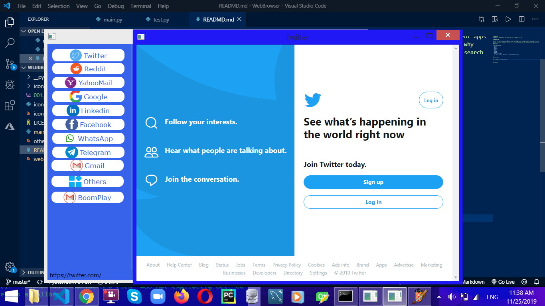
Task: Open the Developers footer link
Action: click(x=265, y=273)
